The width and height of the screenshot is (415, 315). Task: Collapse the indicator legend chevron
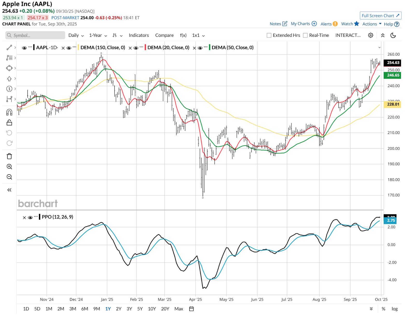(379, 48)
